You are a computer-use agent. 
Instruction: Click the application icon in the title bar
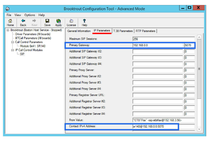pyautogui.click(x=8, y=9)
